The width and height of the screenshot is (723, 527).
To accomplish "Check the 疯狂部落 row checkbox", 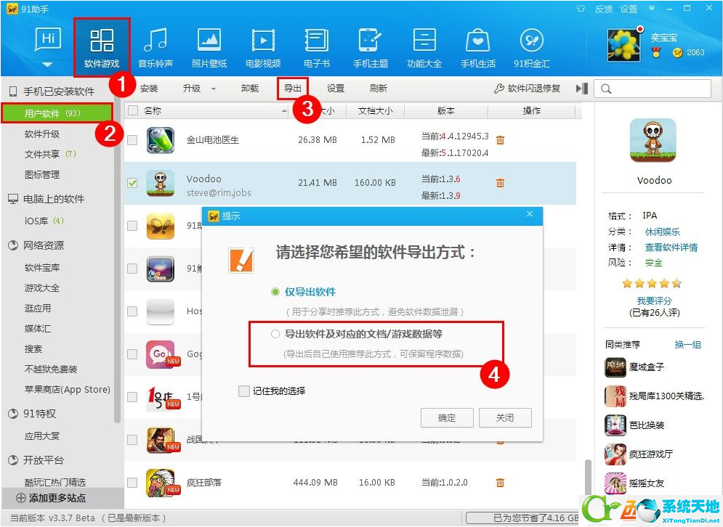I will pyautogui.click(x=132, y=482).
